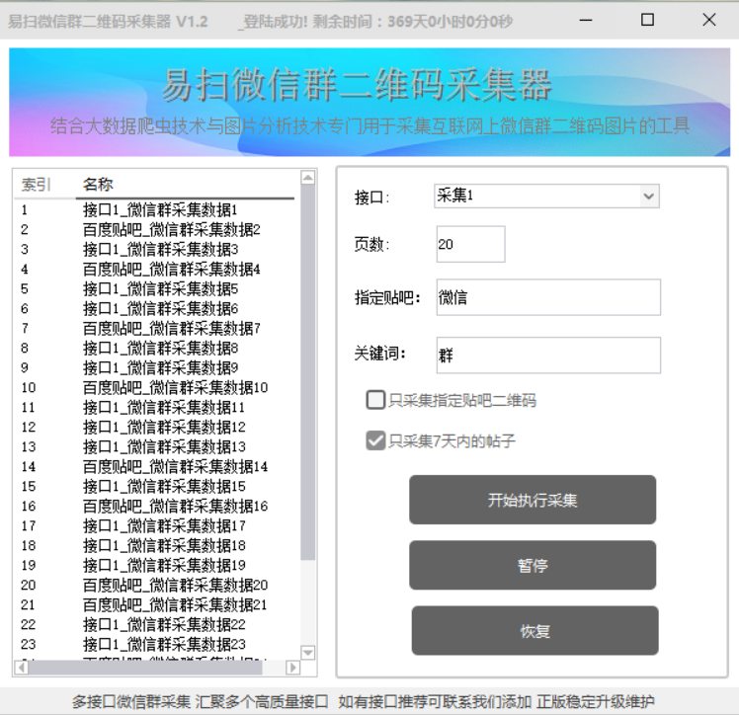Click the horizontal scrollbar thumb
Image resolution: width=739 pixels, height=715 pixels.
pos(145,668)
